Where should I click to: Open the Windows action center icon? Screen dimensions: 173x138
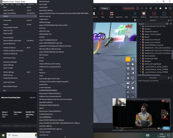pos(169,135)
